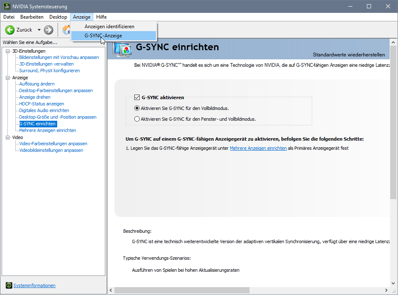Select 3D-Einstellungen verwalten

click(x=46, y=64)
